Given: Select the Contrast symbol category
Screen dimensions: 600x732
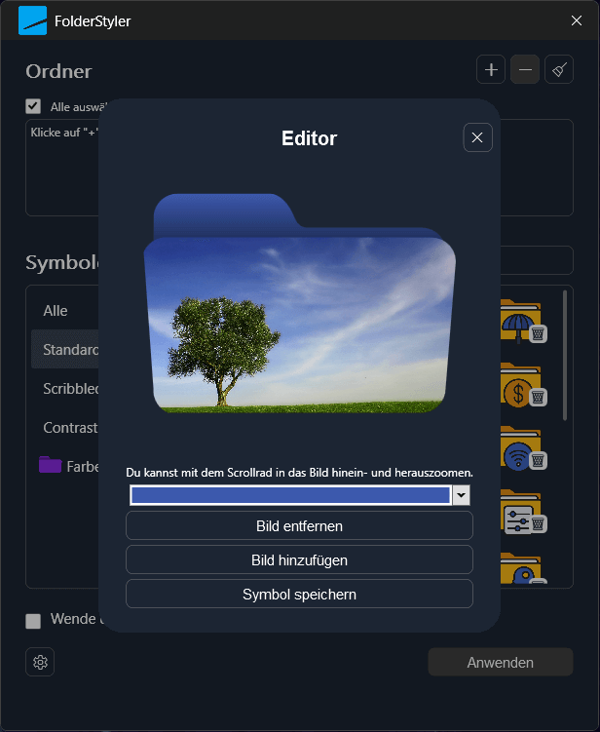Looking at the screenshot, I should click(x=65, y=427).
